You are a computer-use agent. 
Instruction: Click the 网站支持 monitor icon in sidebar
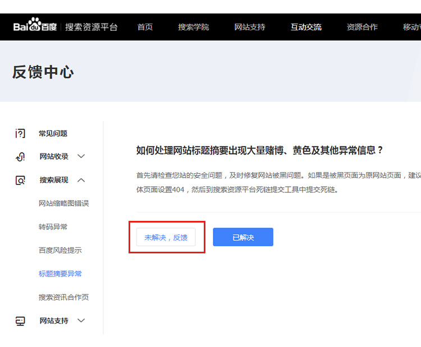tap(20, 321)
